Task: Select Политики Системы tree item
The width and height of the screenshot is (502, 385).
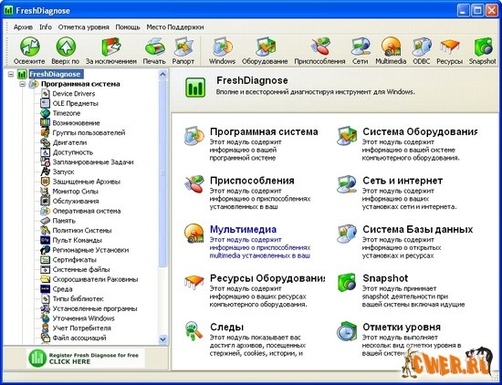Action: coord(82,231)
